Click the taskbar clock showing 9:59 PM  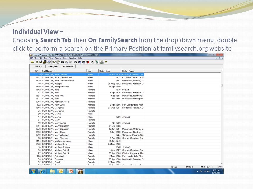tap(216, 171)
